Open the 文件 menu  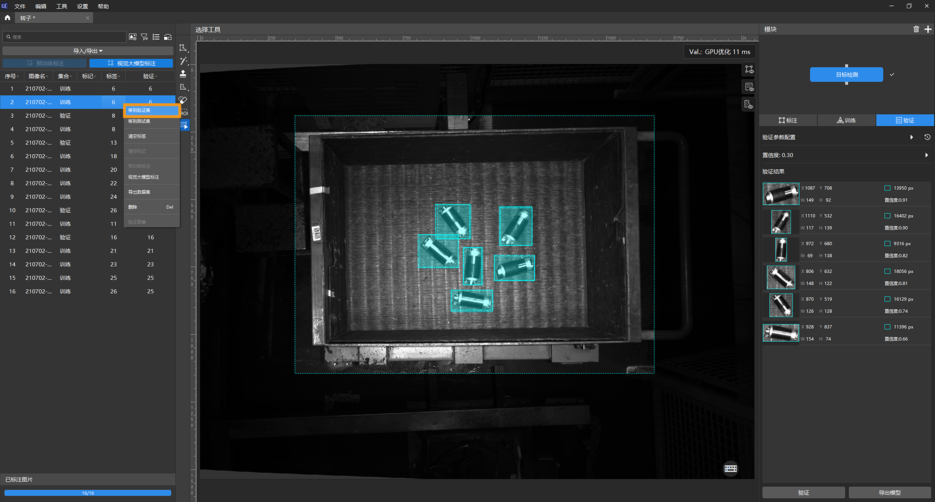(20, 6)
